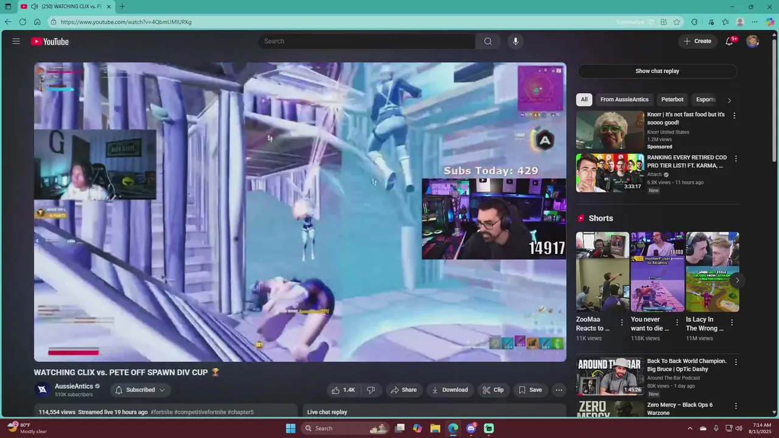This screenshot has width=779, height=438.
Task: Click the Create button
Action: (x=697, y=41)
